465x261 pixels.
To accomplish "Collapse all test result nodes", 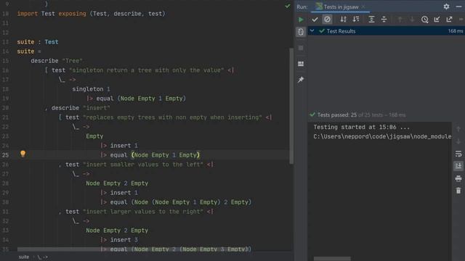I will 384,20.
